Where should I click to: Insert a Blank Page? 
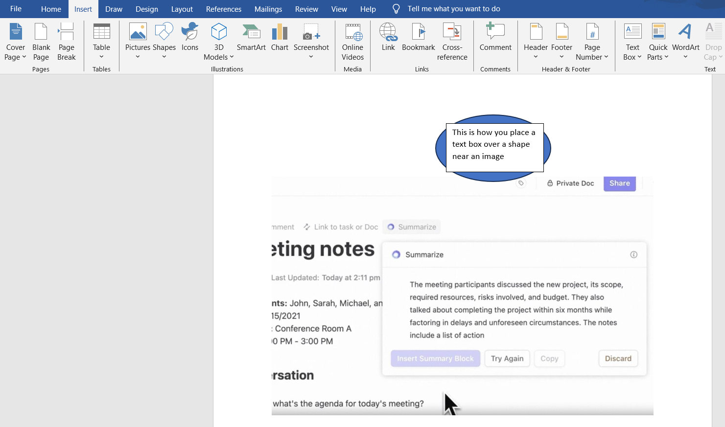click(x=41, y=42)
